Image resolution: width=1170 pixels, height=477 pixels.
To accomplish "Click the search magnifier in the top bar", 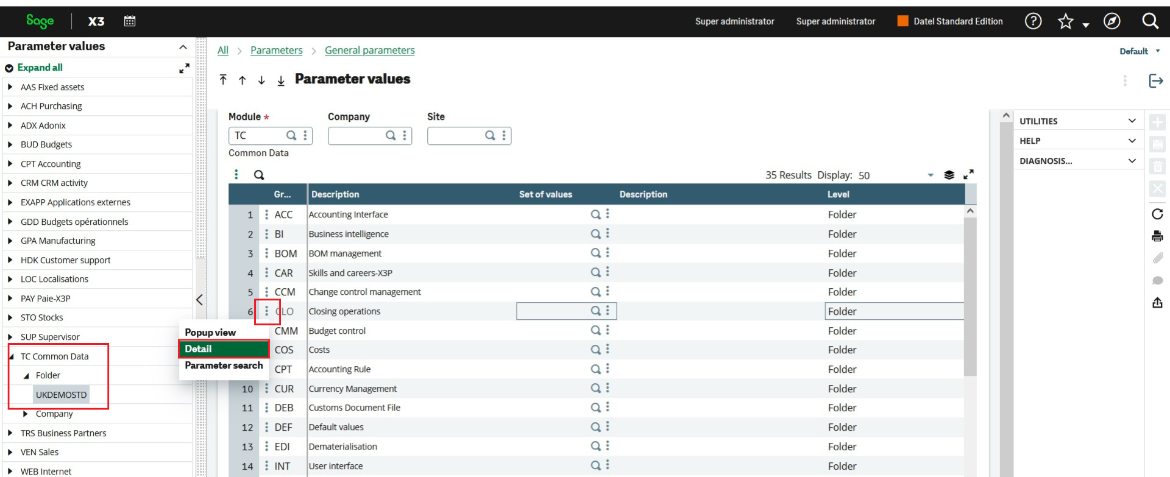I will point(1150,21).
